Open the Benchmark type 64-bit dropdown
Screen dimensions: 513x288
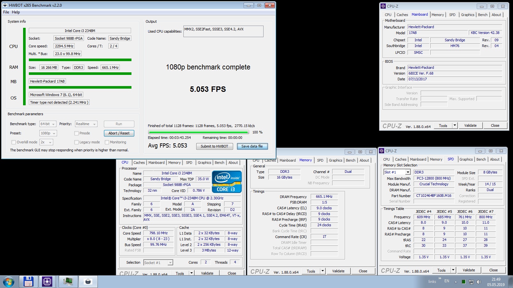coord(48,124)
